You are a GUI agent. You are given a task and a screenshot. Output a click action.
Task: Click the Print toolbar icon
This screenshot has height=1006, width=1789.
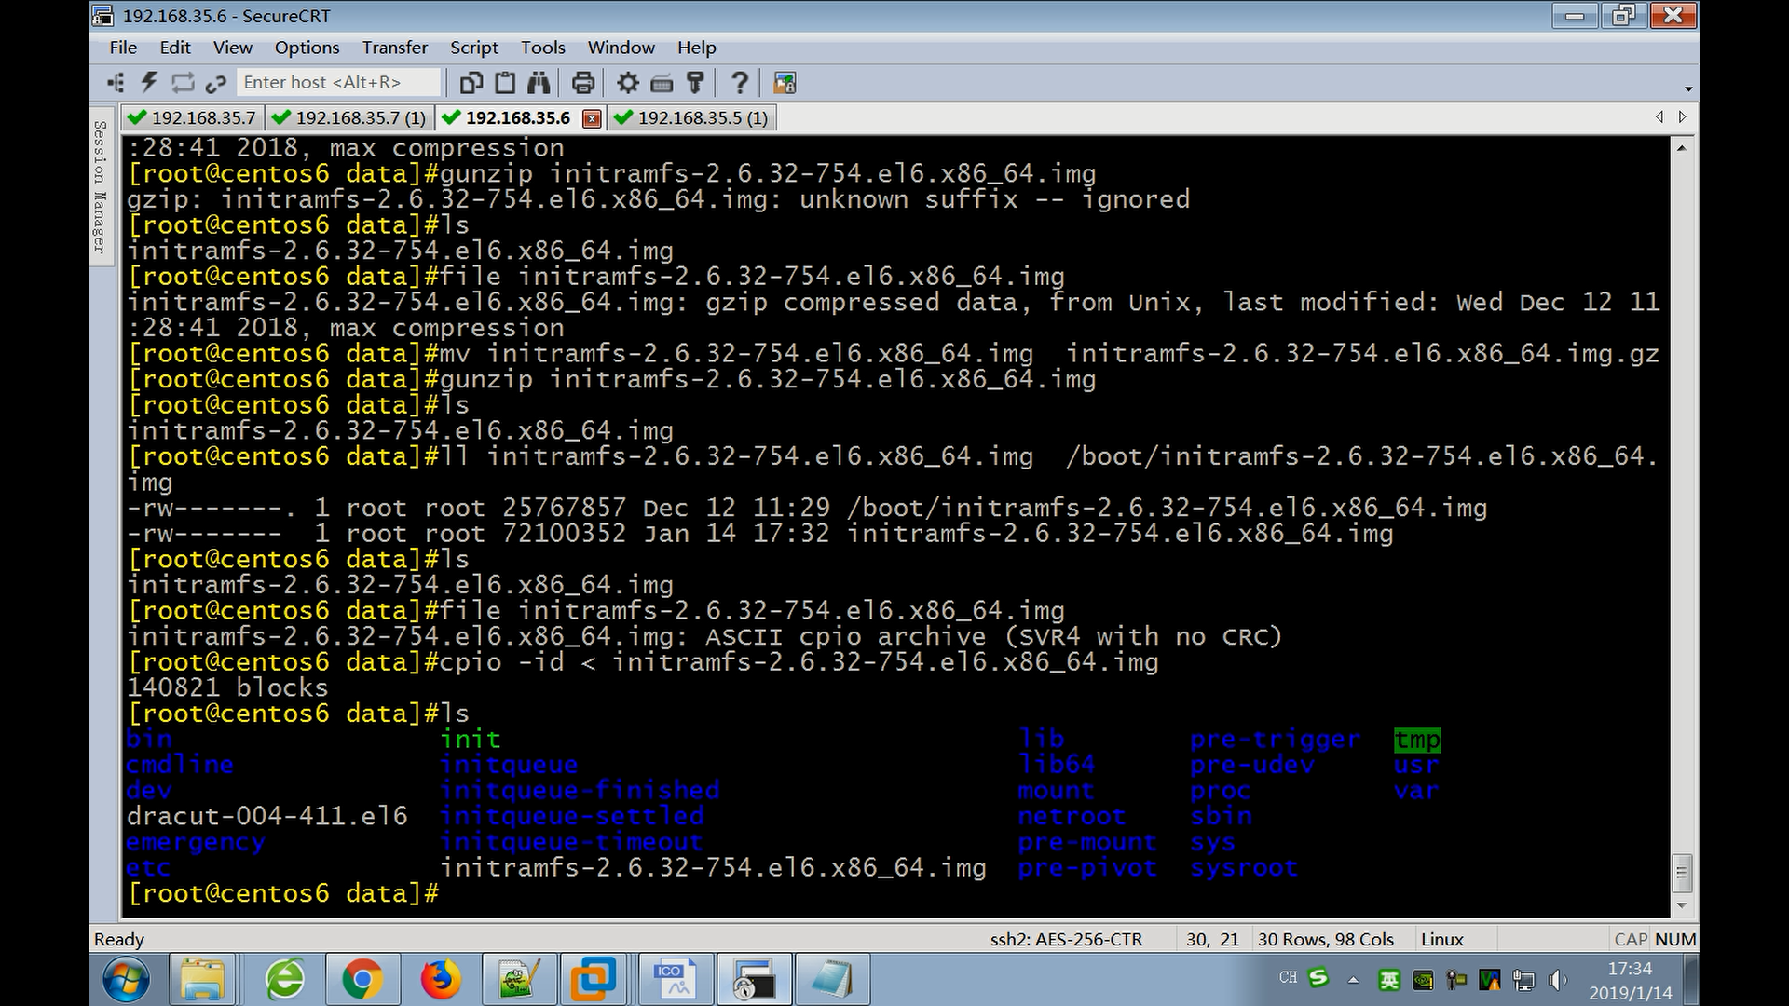coord(583,83)
